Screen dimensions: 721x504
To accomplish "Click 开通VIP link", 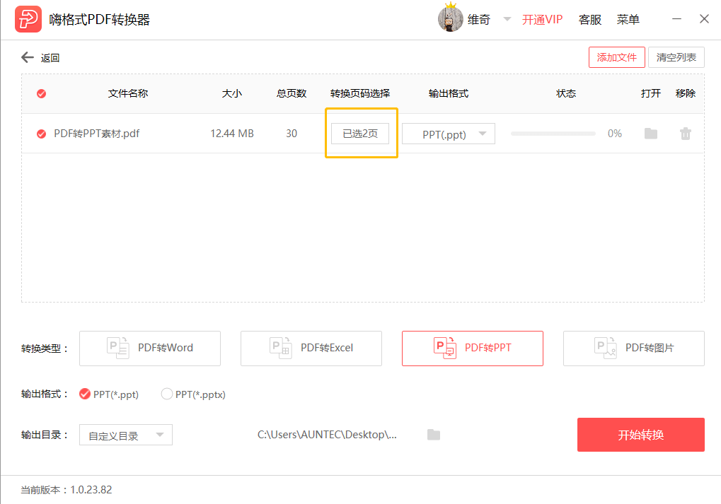I will click(542, 20).
